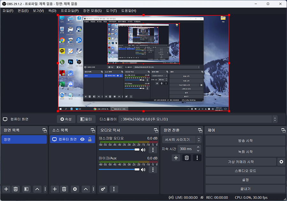The image size is (287, 201).
Task: Pop out the 오디오 믹서 dock
Action: [156, 130]
